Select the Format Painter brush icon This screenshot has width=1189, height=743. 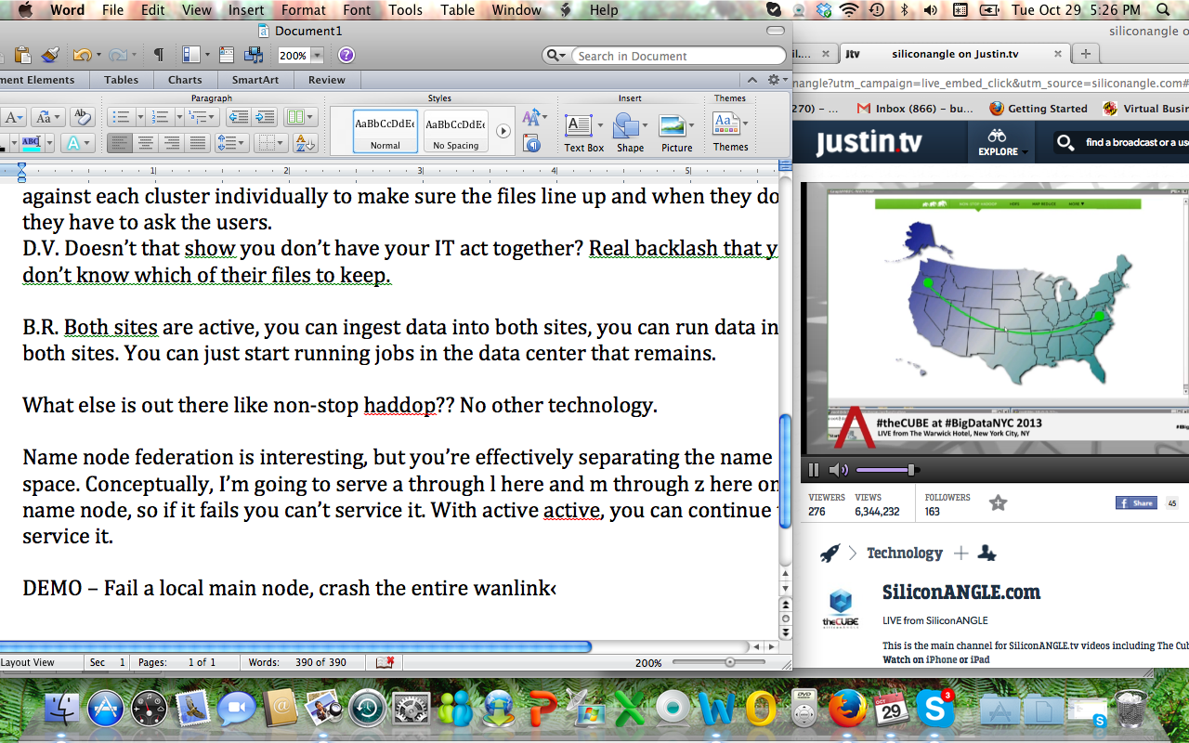(x=49, y=55)
